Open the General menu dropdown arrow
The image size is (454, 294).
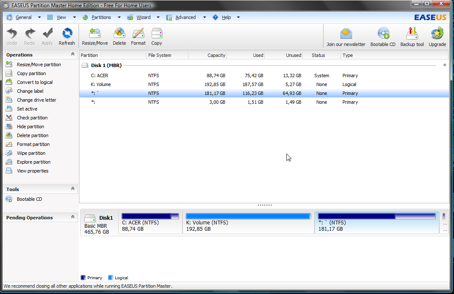click(x=39, y=17)
